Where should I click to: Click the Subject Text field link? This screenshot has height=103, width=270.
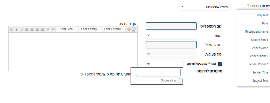tap(260, 81)
